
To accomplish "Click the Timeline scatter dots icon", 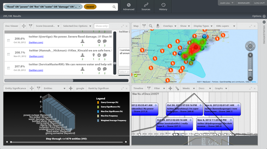I will pyautogui.click(x=177, y=89).
